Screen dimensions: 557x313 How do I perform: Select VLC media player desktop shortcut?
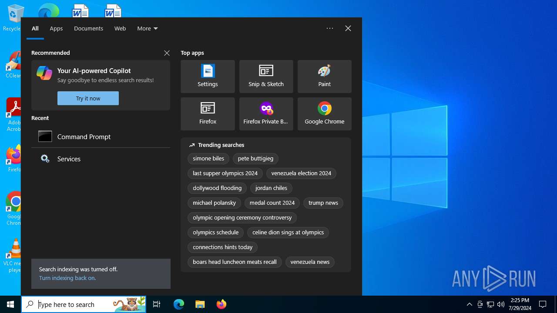click(13, 256)
